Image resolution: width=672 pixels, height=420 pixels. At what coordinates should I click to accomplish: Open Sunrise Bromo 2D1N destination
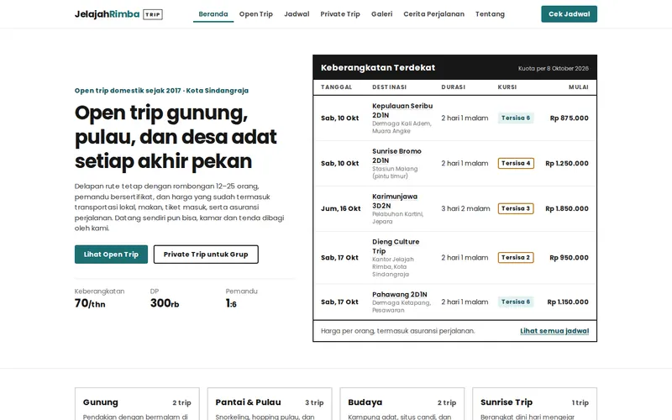(x=396, y=155)
